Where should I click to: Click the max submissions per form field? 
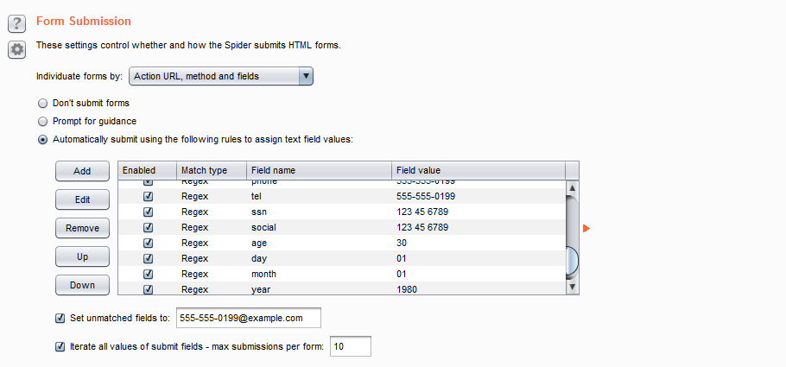pos(350,346)
